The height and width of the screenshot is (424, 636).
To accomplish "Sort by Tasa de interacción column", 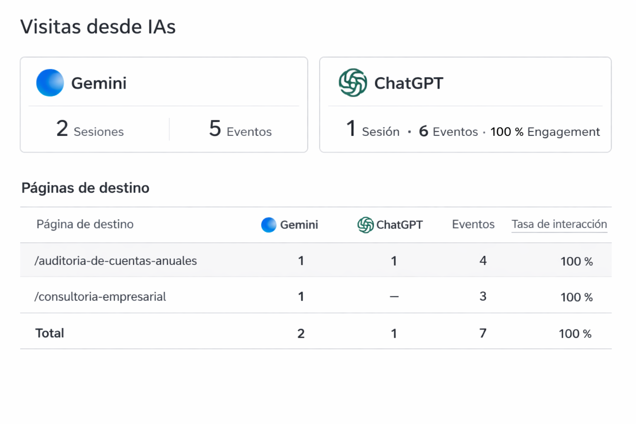I will tap(559, 224).
